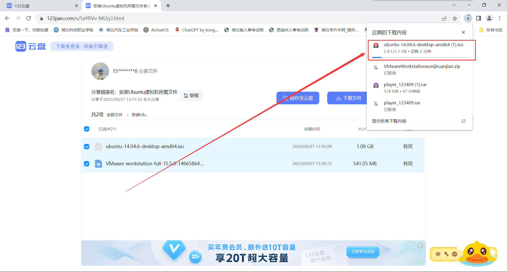Screen dimensions: 507x272
Task: Click the yellow duck IME mascot
Action: tap(477, 254)
